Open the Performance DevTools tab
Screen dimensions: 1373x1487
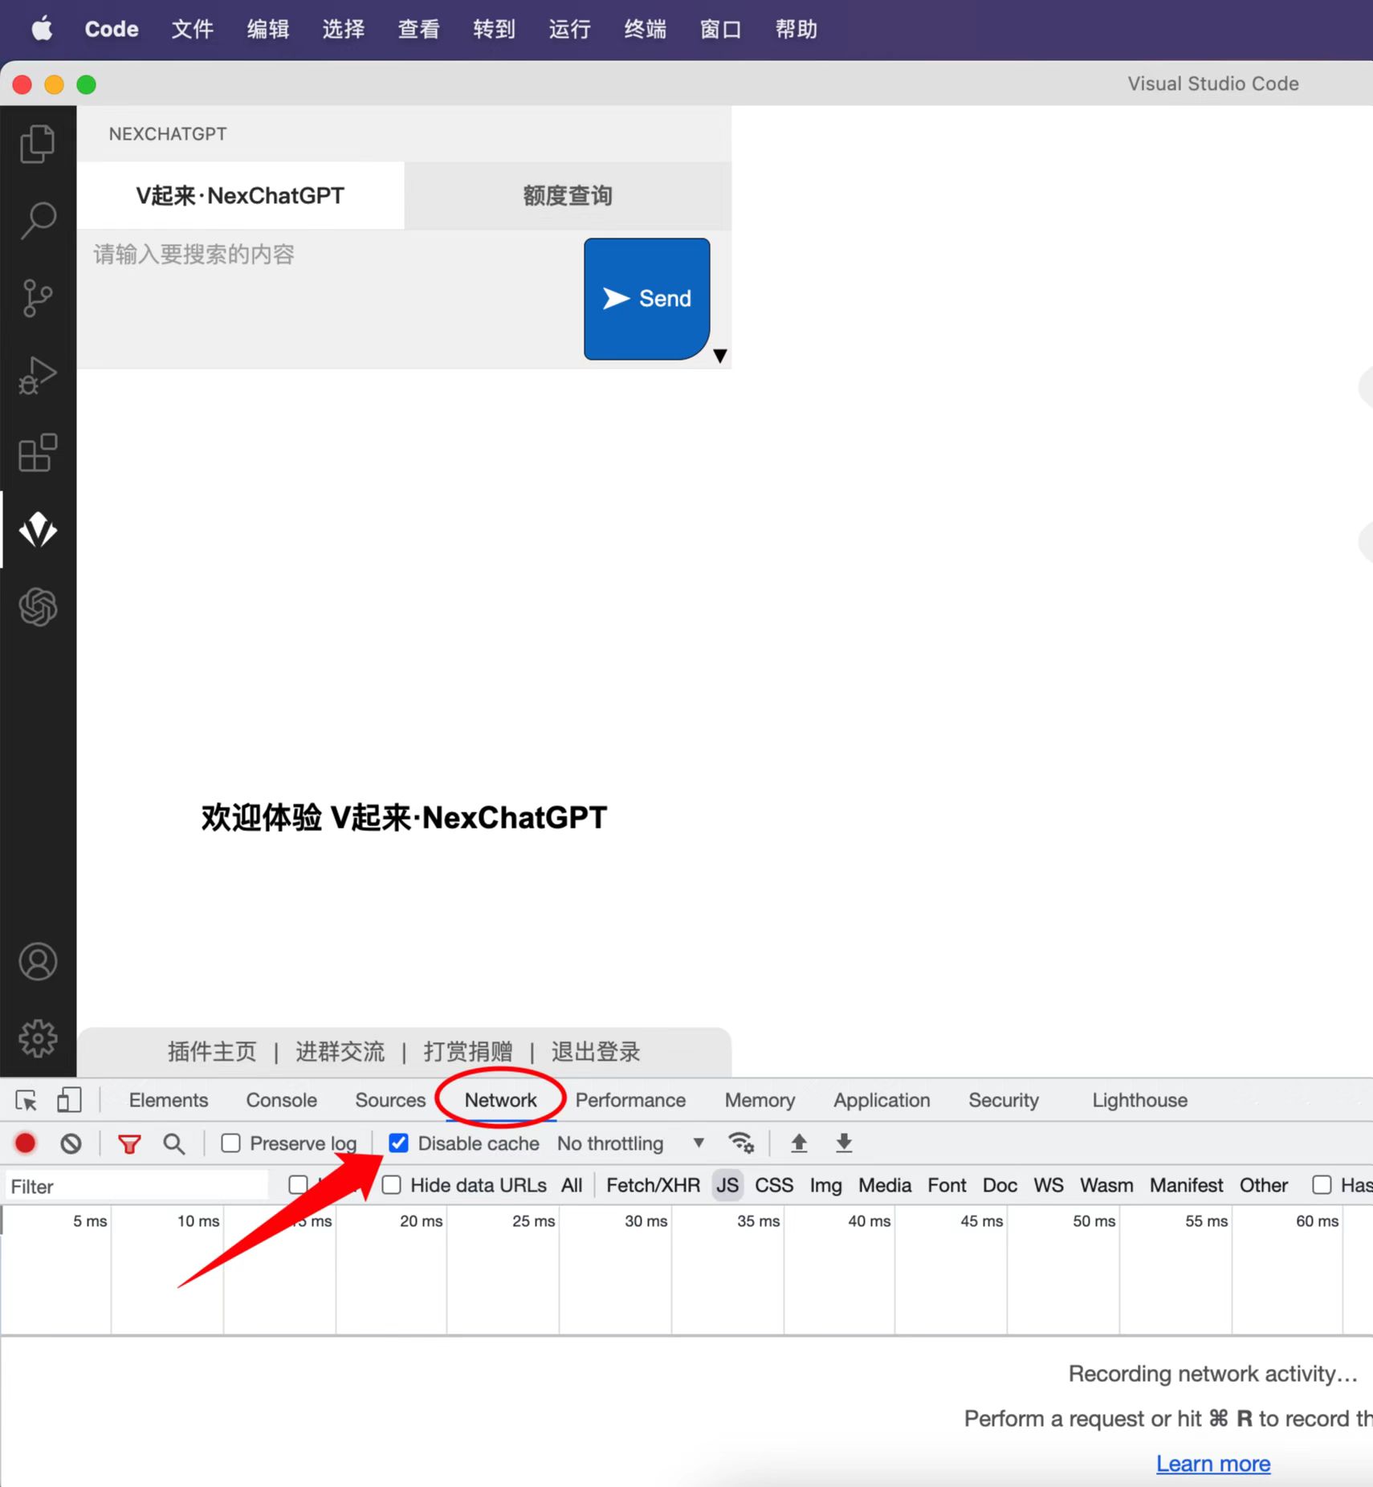(630, 1100)
